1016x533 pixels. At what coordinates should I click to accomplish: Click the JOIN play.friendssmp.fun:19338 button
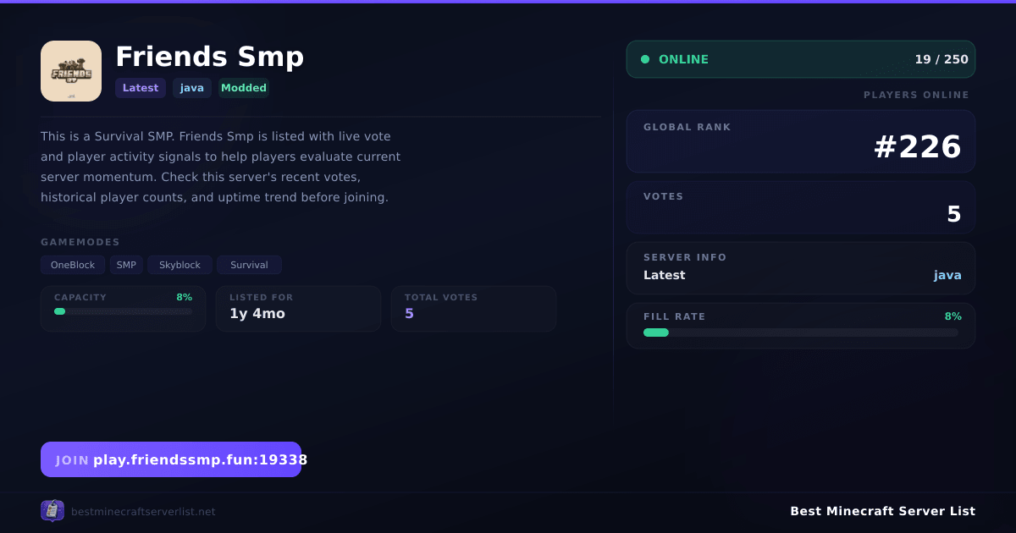click(171, 459)
